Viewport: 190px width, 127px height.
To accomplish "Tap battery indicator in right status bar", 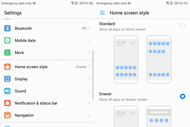I will [176, 3].
